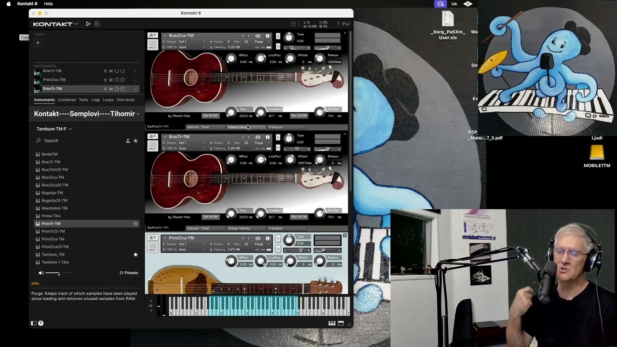Click the Kontakt play button in header

click(88, 24)
